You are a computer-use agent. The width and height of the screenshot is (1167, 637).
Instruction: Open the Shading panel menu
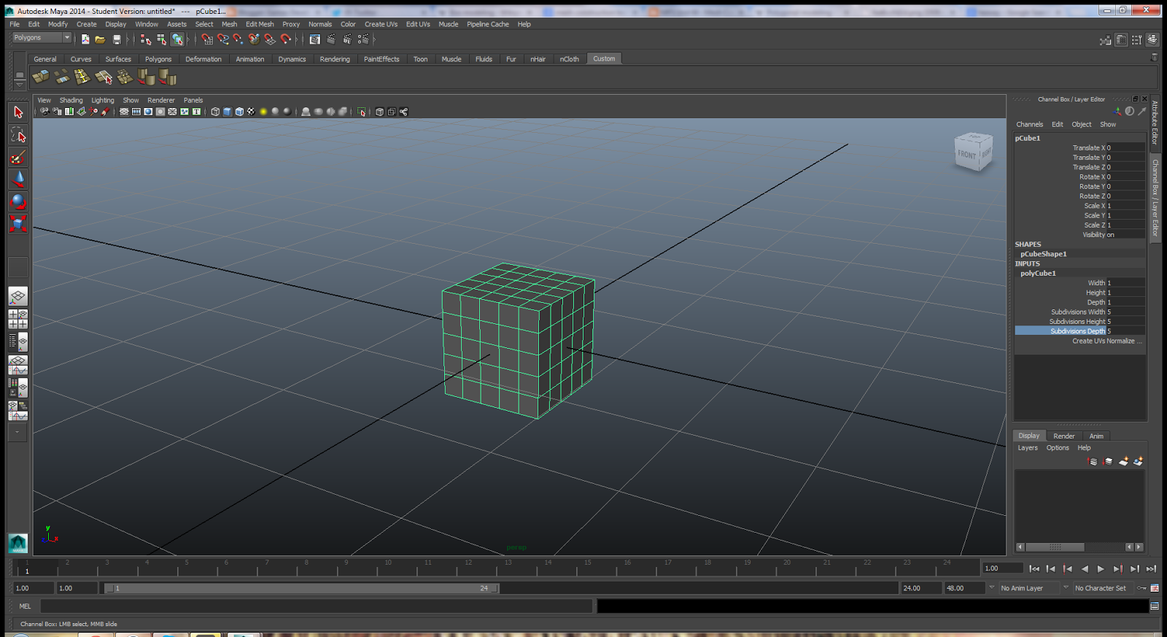tap(71, 101)
